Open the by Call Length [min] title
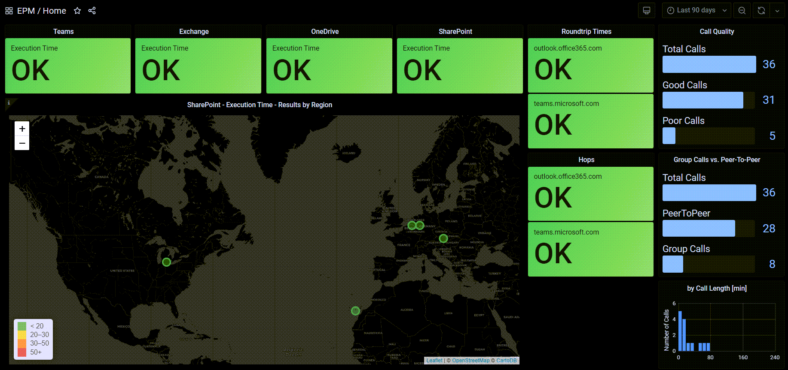 pos(717,288)
